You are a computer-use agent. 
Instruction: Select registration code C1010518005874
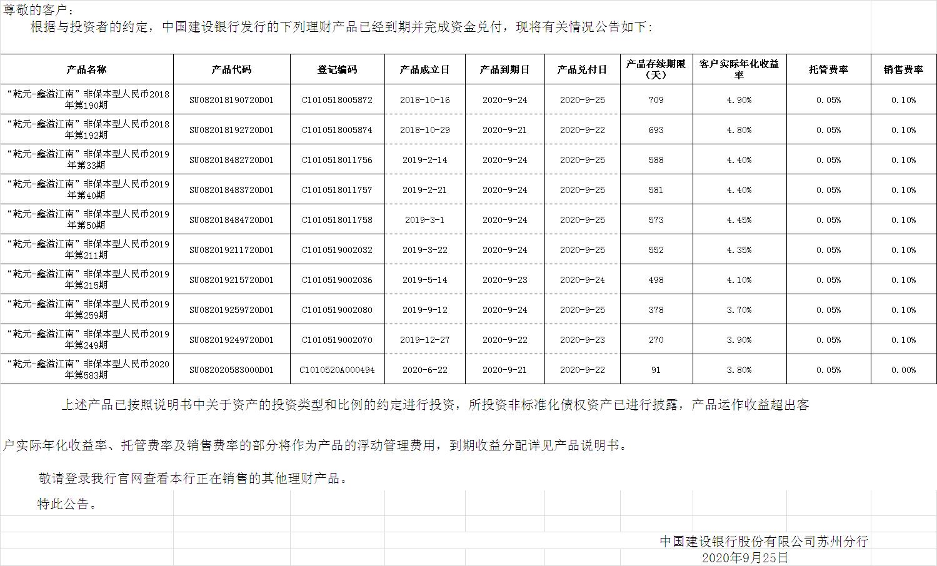click(337, 130)
